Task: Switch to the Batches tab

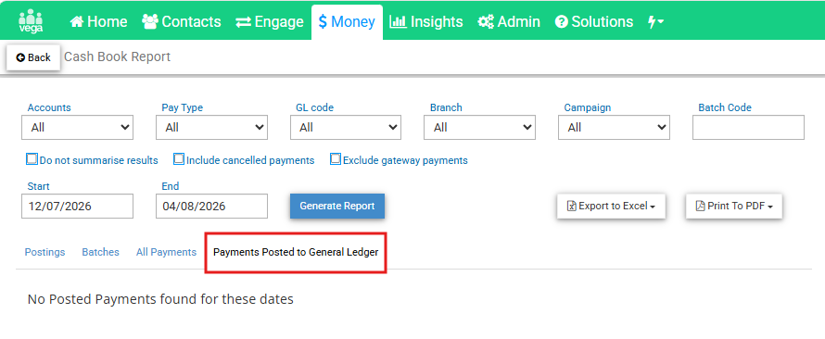Action: 100,252
